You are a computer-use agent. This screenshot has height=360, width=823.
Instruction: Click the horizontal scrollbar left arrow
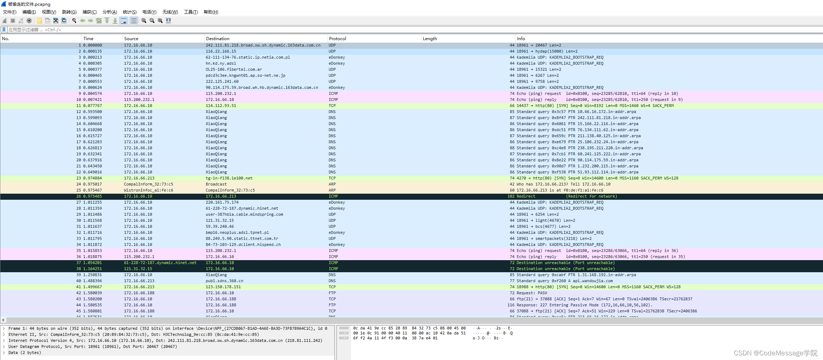click(x=3, y=320)
